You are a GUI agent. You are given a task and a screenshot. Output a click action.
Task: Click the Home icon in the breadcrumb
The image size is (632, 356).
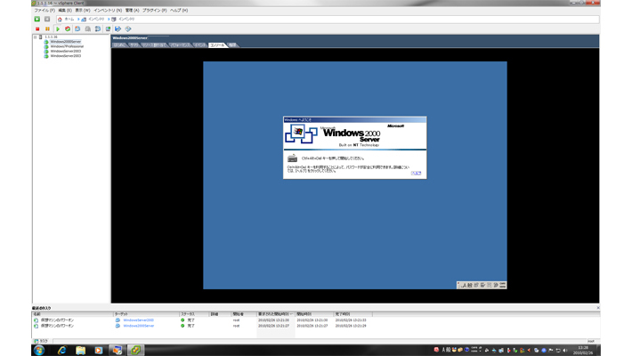point(60,19)
